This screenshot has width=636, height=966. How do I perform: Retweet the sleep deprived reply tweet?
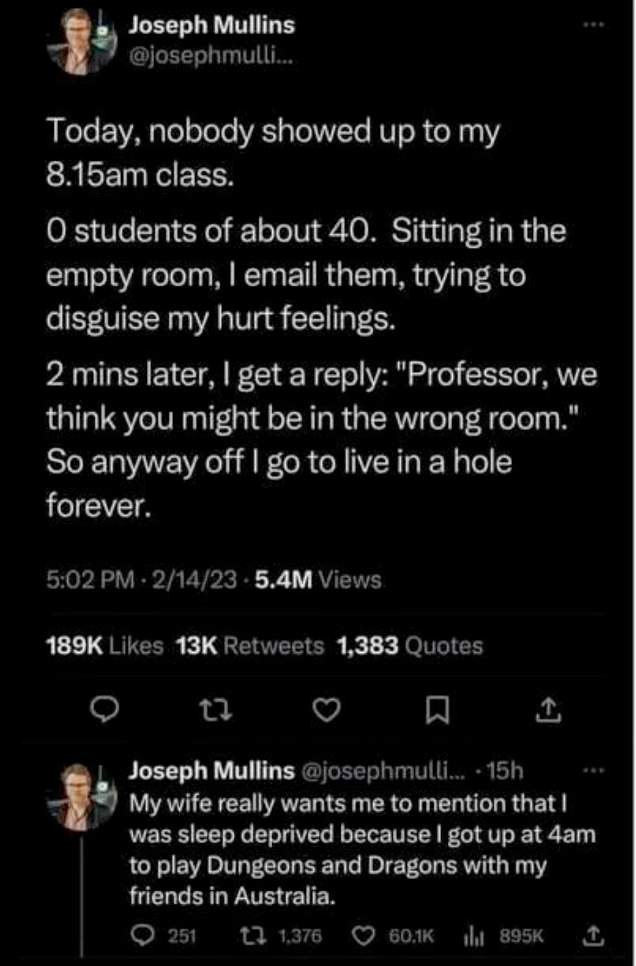click(x=247, y=936)
